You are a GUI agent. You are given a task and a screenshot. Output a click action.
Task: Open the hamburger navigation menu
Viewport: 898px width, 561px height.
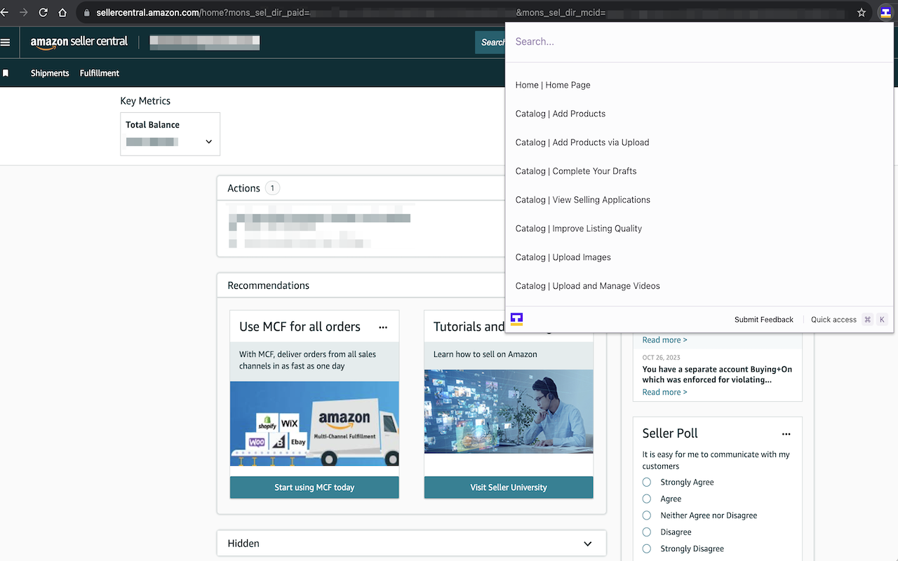pyautogui.click(x=6, y=42)
